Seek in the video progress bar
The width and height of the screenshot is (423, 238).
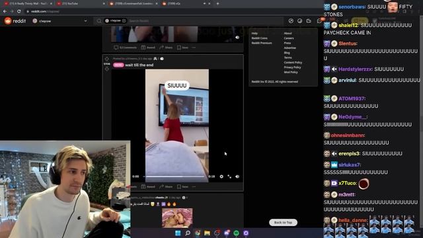pos(174,177)
